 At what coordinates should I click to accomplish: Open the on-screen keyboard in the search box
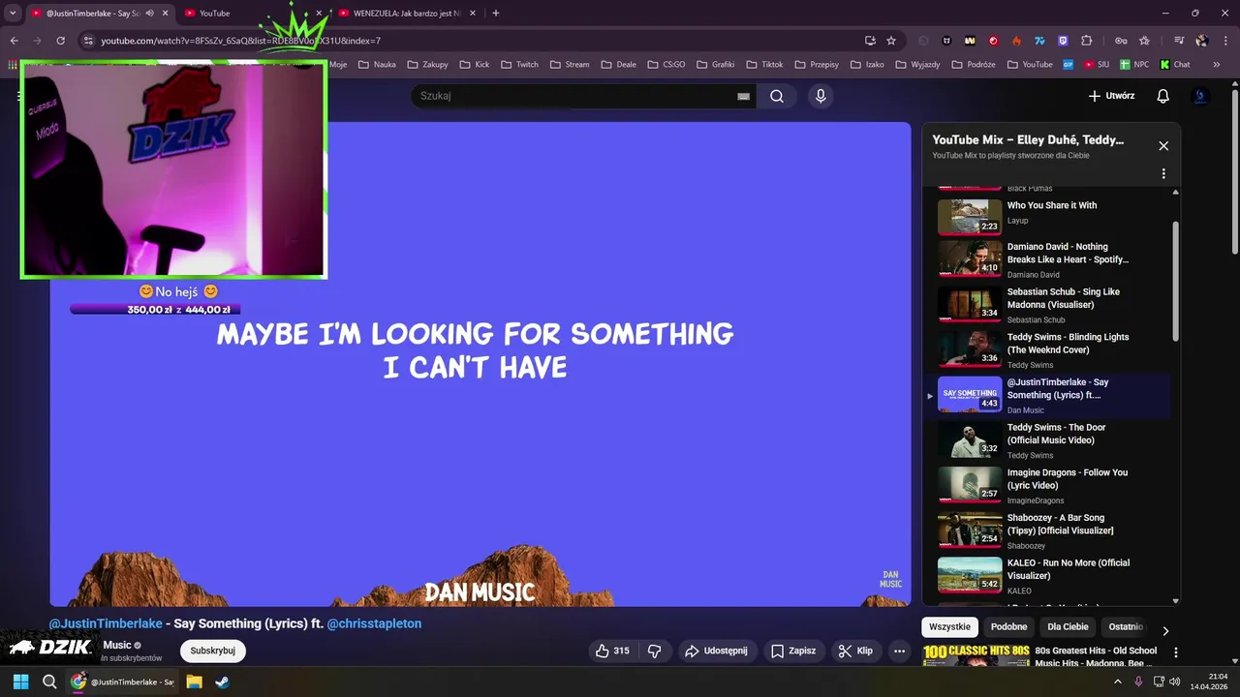(x=743, y=96)
